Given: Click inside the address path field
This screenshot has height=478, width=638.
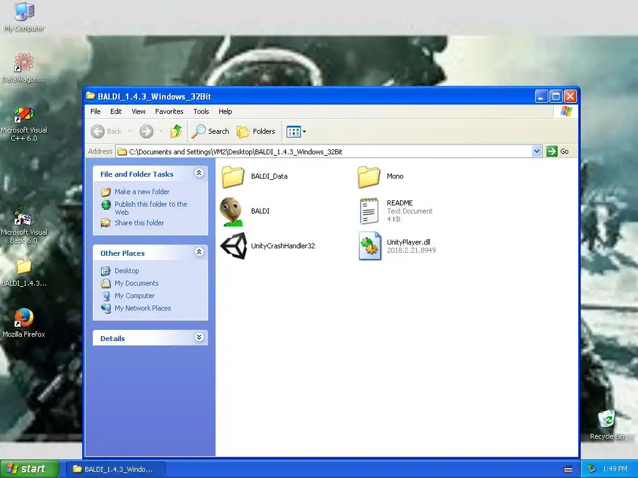Looking at the screenshot, I should (324, 152).
